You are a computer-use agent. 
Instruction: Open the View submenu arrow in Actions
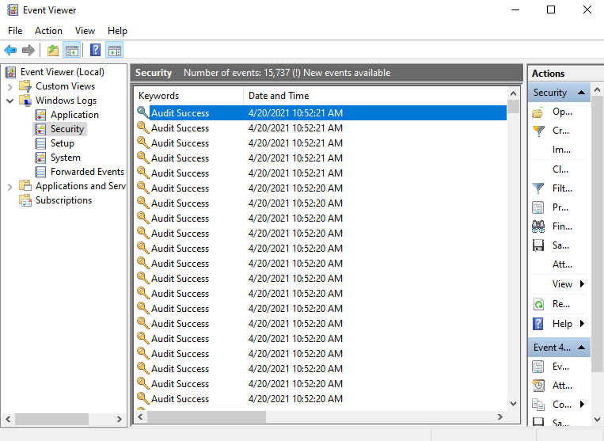coord(583,284)
